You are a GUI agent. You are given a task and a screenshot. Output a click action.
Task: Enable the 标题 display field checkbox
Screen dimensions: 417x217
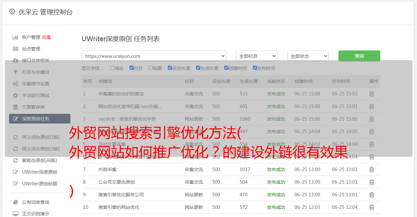pyautogui.click(x=151, y=68)
